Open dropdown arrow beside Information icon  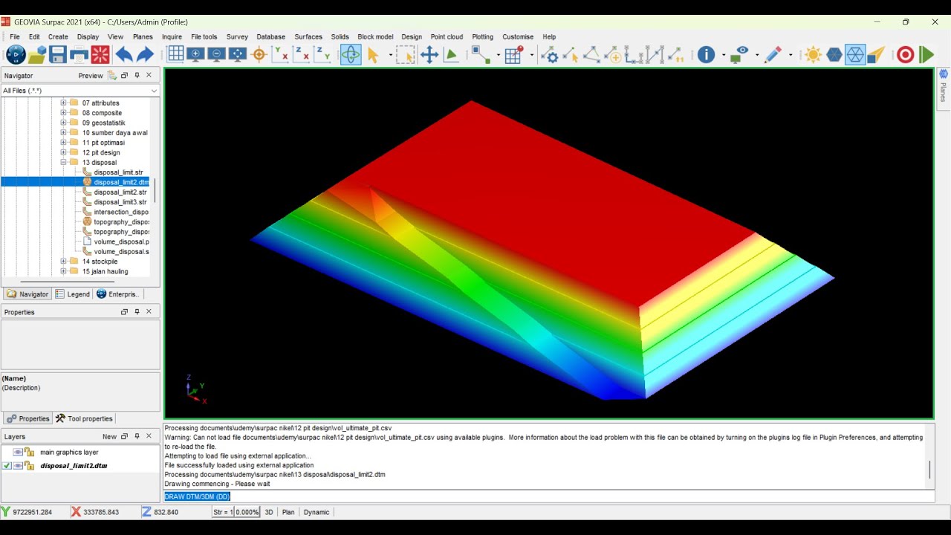pyautogui.click(x=723, y=55)
